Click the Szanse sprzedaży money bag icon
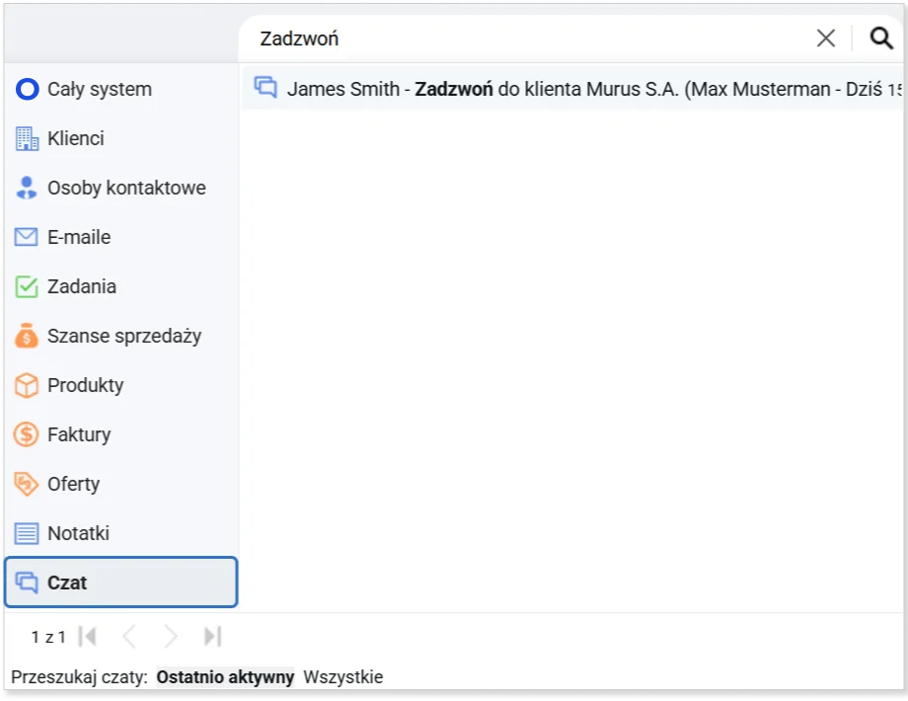 (27, 337)
